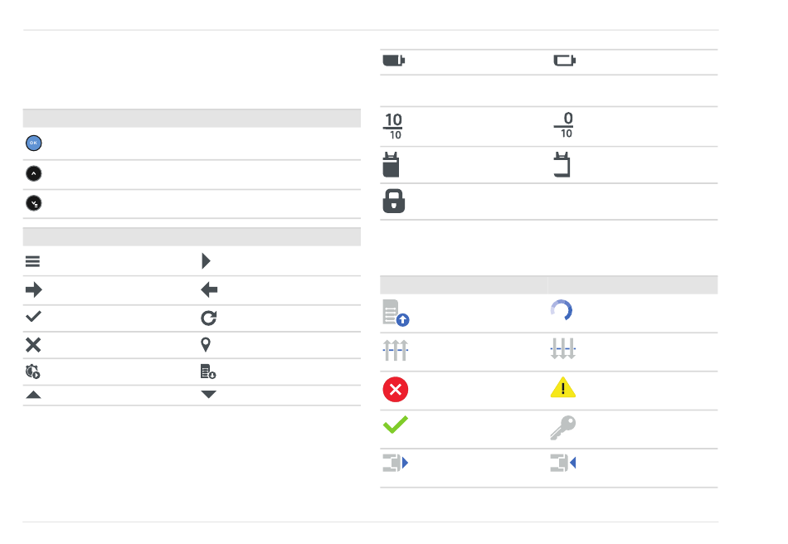Click the dark padlock icon
Screen dimensions: 788x544
click(393, 201)
